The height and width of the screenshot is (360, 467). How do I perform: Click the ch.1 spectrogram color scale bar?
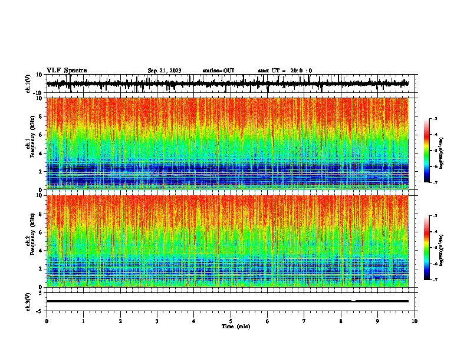point(426,151)
